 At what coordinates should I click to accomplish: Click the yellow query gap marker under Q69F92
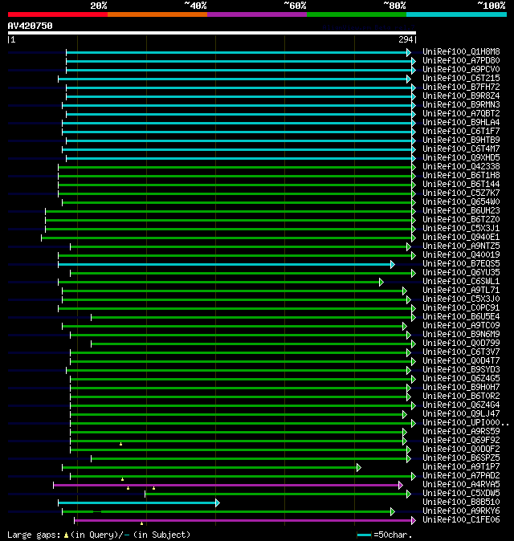[x=120, y=444]
